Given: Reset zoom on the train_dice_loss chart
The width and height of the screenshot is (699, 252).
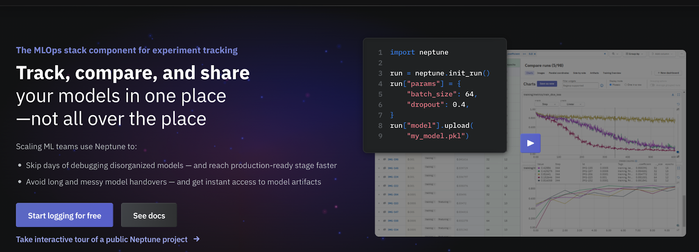Looking at the screenshot, I should pyautogui.click(x=678, y=104).
